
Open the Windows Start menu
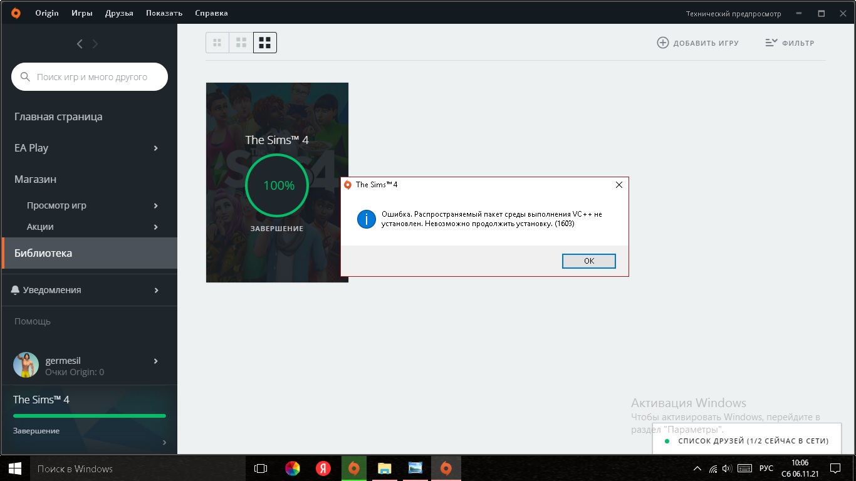point(15,468)
